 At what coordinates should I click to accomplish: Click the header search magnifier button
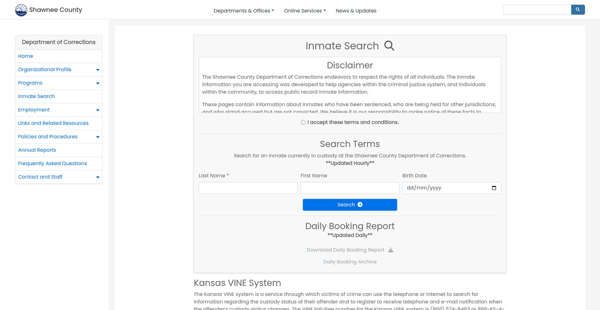578,9
